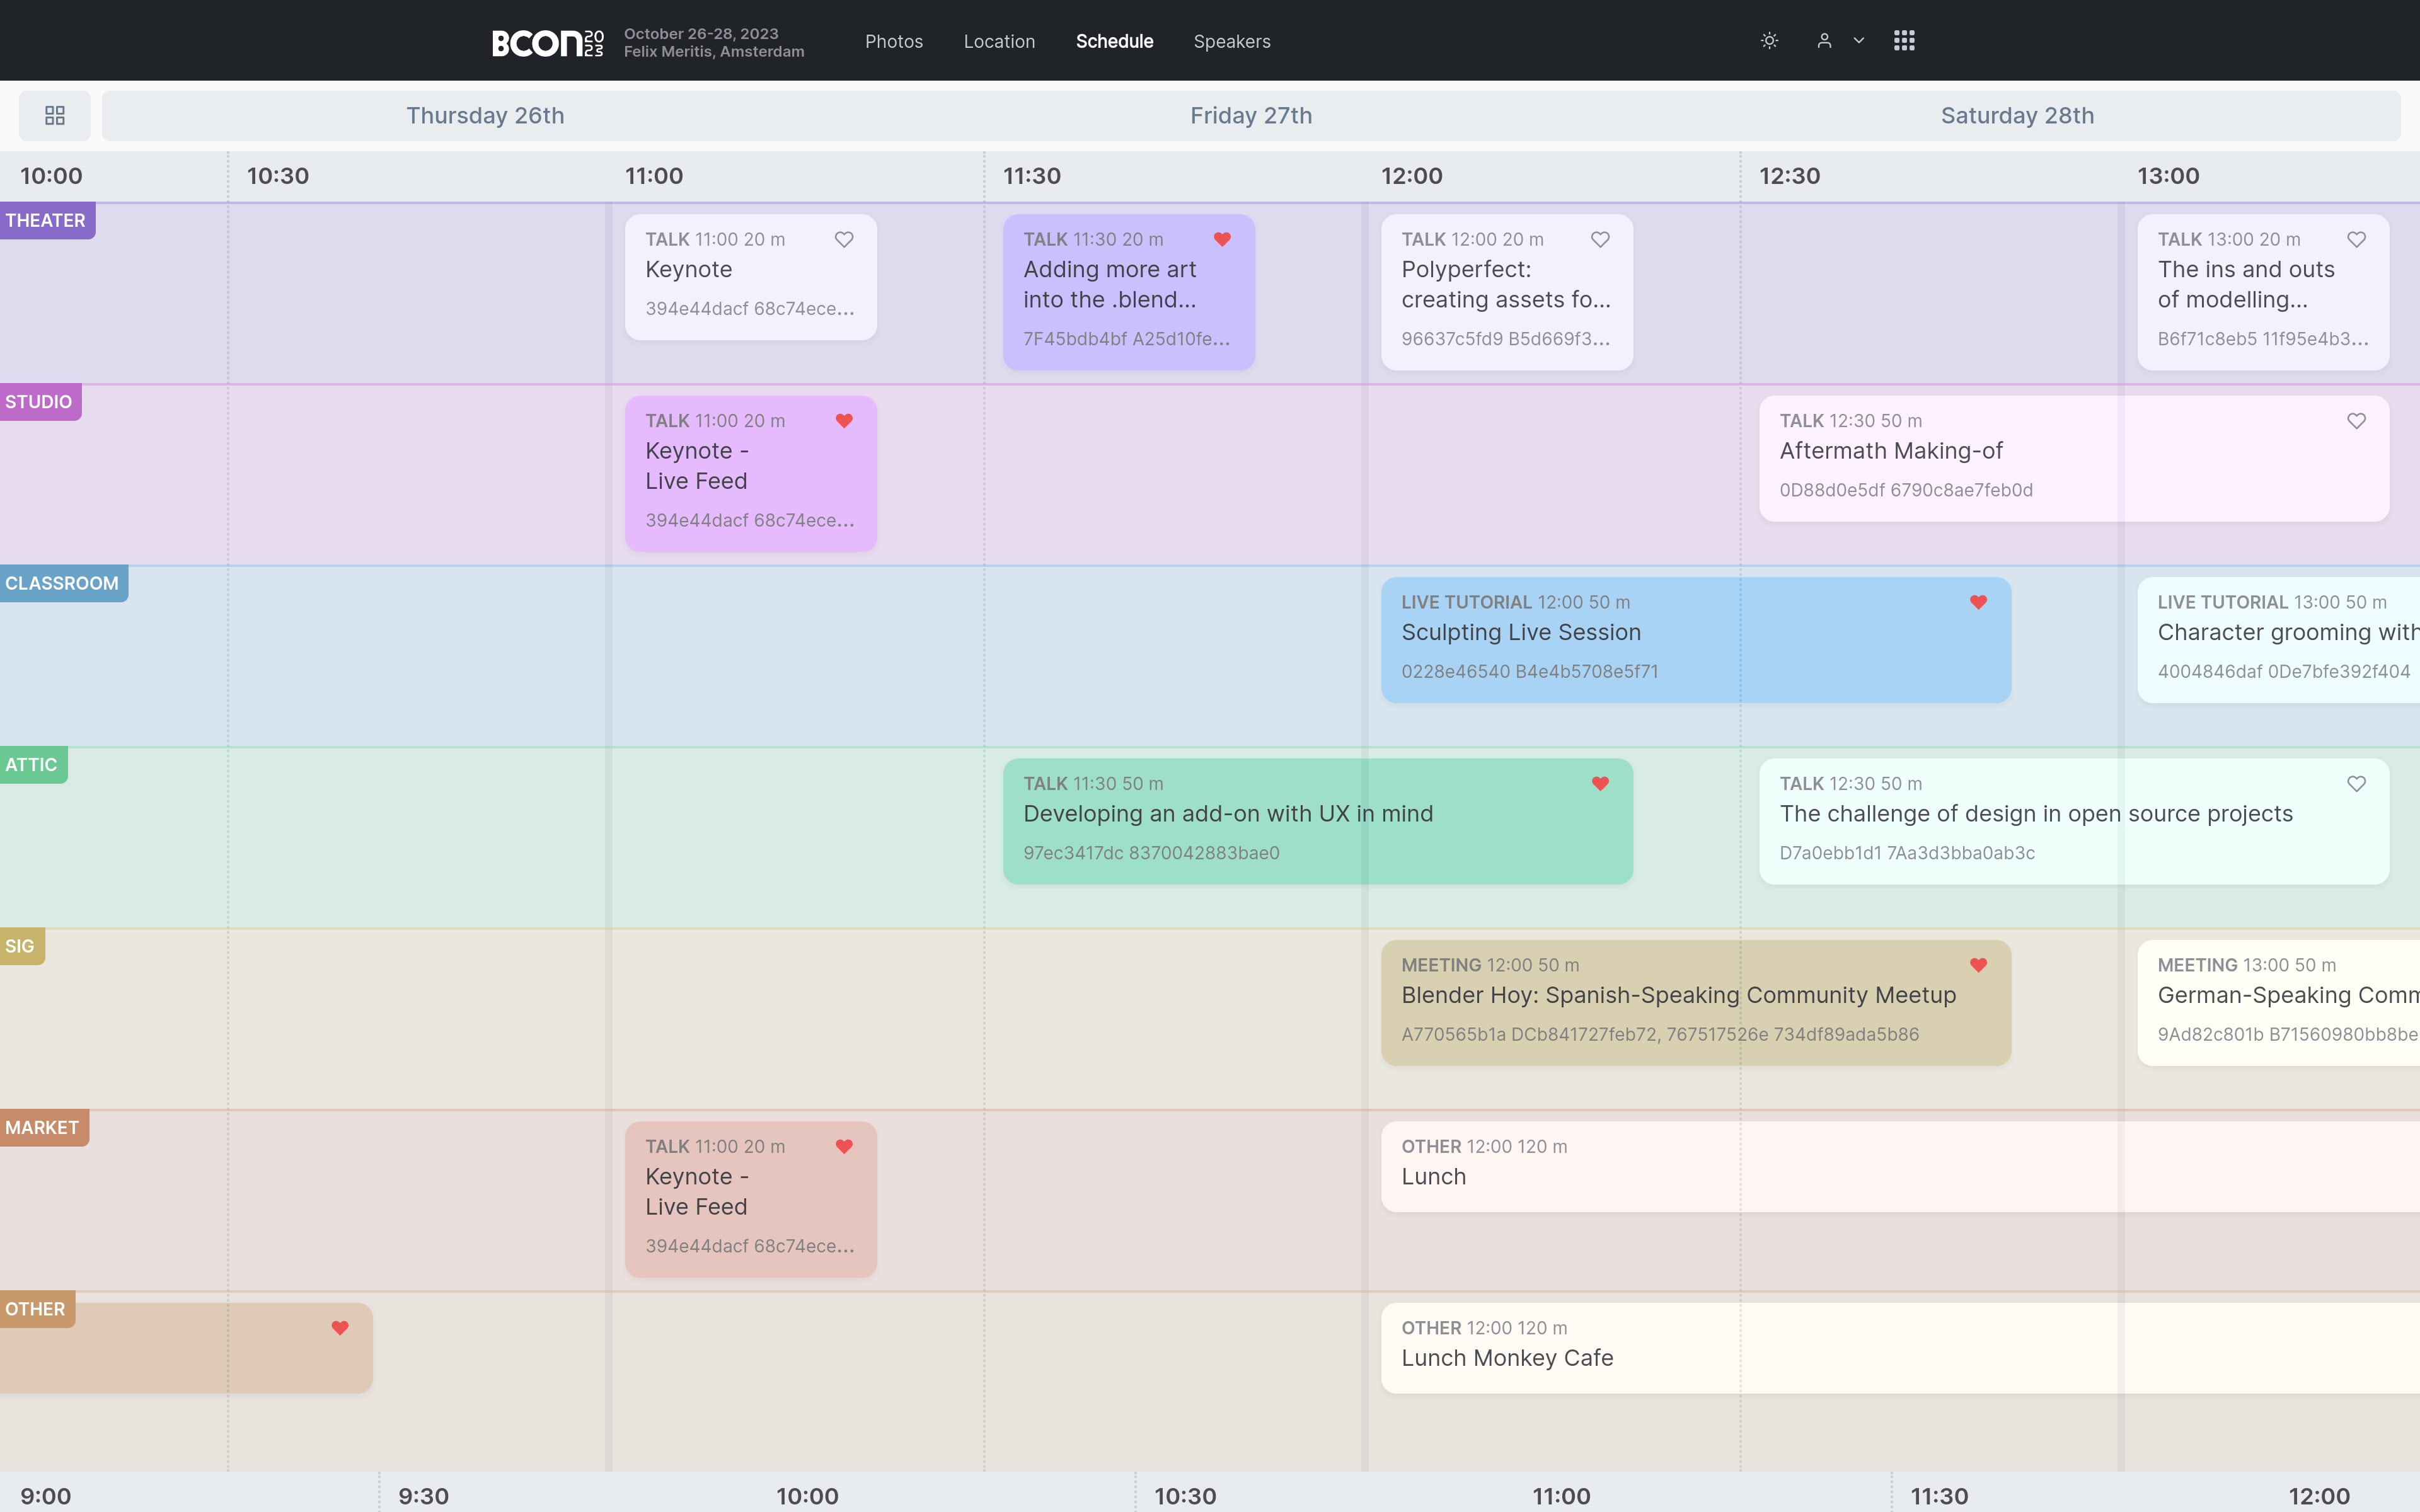Open the Aftermath Making-of card
Image resolution: width=2420 pixels, height=1512 pixels.
pyautogui.click(x=2074, y=459)
